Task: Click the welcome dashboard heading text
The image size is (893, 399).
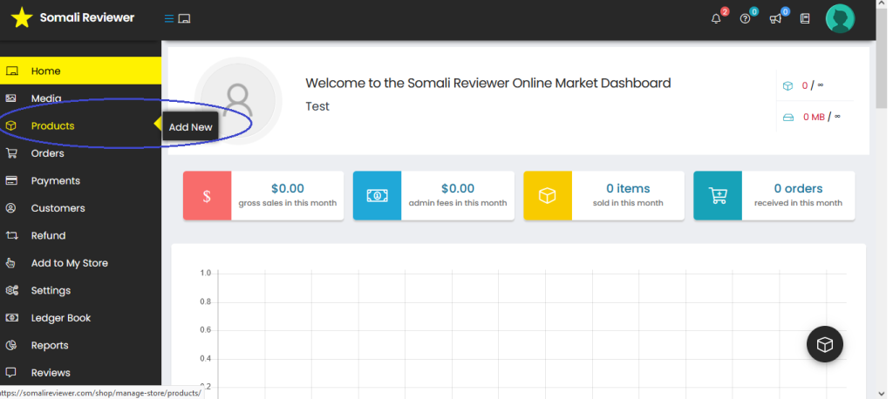Action: (x=488, y=83)
